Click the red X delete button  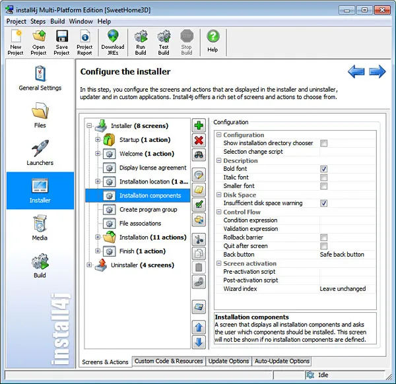pos(199,140)
